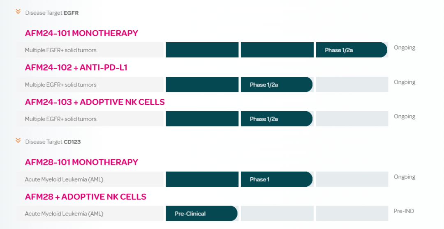Click the Phase 1 bar for AFM28-101
This screenshot has width=444, height=229.
[x=276, y=179]
